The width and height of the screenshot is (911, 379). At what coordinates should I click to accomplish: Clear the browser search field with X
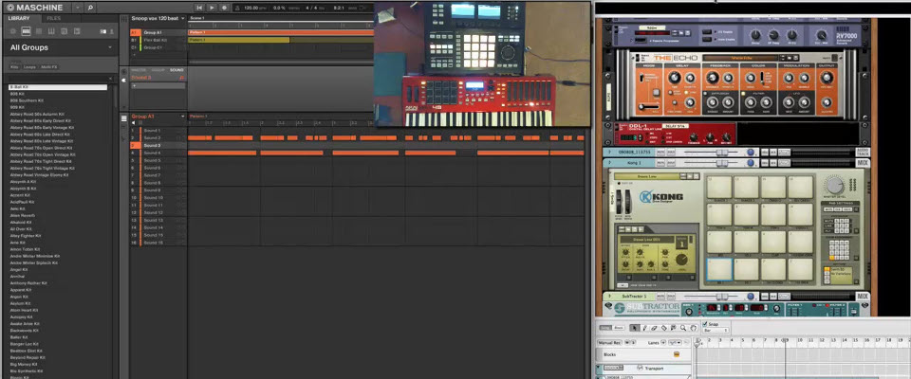[x=110, y=79]
